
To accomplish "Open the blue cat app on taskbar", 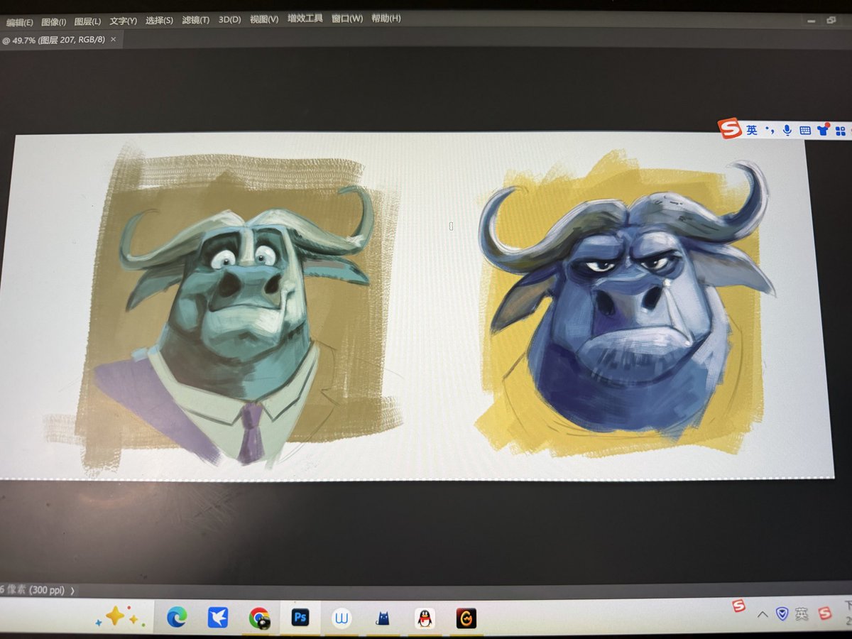I will (383, 618).
